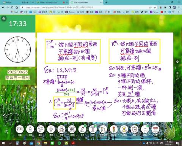Open the NAS bookmark
Image resolution: width=182 pixels, height=146 pixels.
33,12
